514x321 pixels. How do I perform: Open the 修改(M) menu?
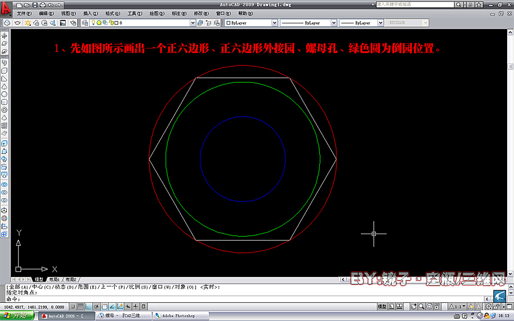coord(201,14)
